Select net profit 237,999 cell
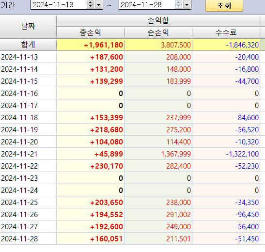This screenshot has width=265, height=252. pyautogui.click(x=158, y=118)
